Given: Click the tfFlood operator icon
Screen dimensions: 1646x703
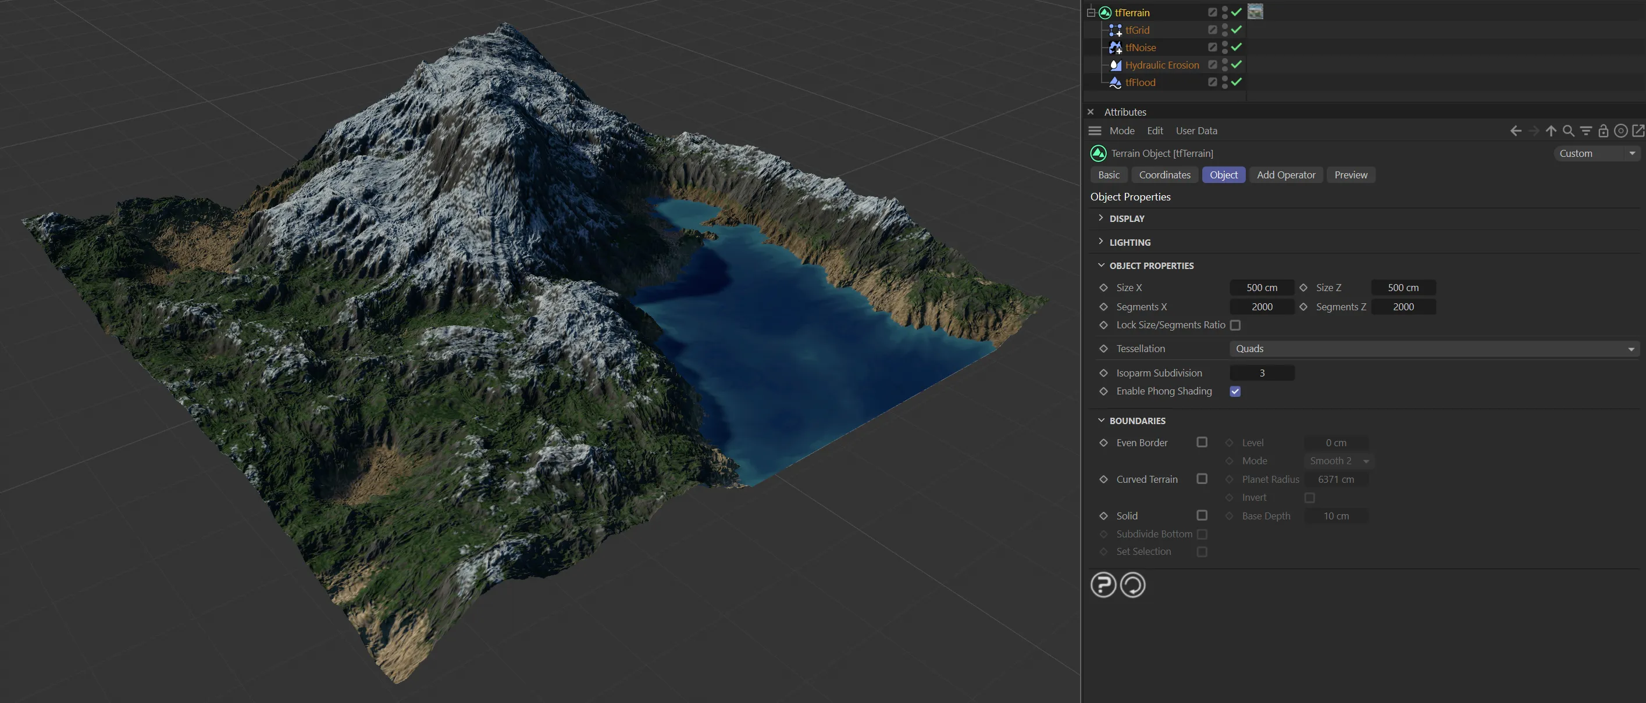Looking at the screenshot, I should (x=1116, y=83).
